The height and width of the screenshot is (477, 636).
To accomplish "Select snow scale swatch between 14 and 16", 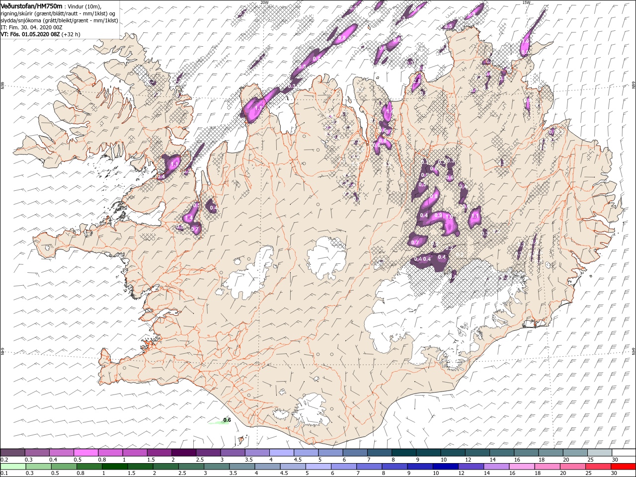I will click(501, 453).
